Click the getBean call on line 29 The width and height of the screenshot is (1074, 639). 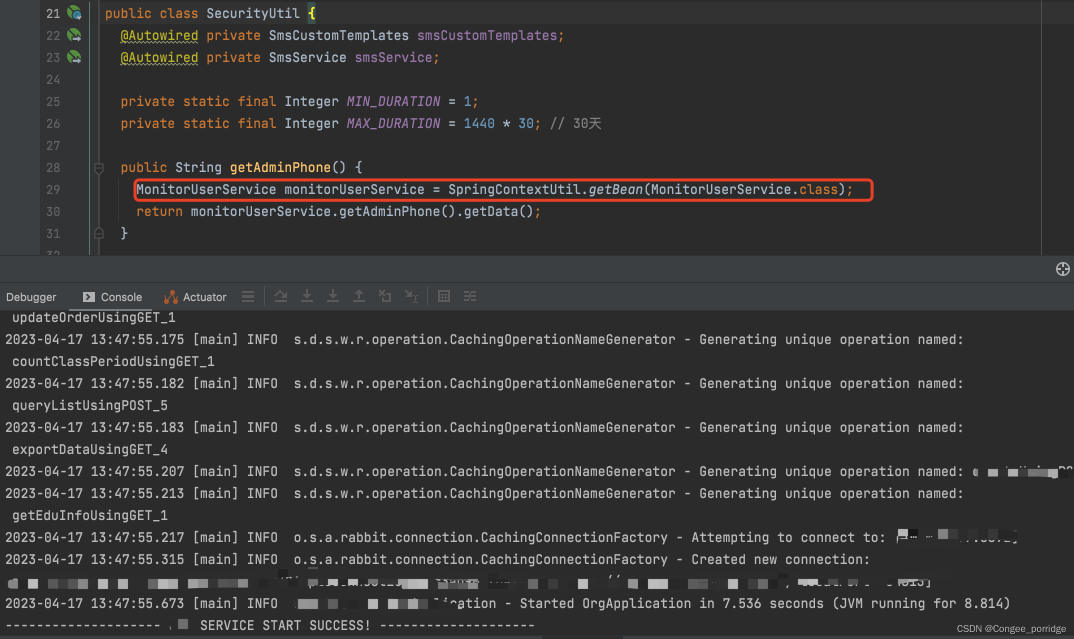click(x=615, y=189)
